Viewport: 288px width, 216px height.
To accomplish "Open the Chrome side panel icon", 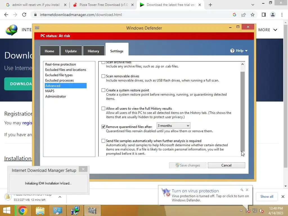I will click(264, 15).
